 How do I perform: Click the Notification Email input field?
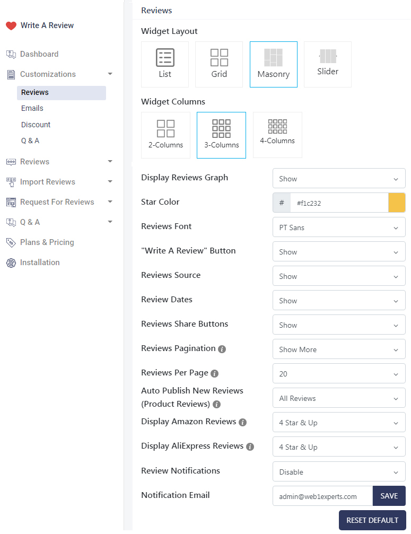tap(322, 496)
